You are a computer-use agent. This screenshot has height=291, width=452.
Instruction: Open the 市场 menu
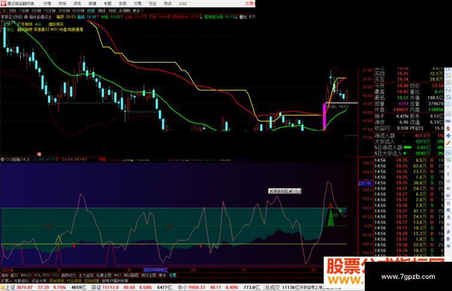pyautogui.click(x=62, y=4)
